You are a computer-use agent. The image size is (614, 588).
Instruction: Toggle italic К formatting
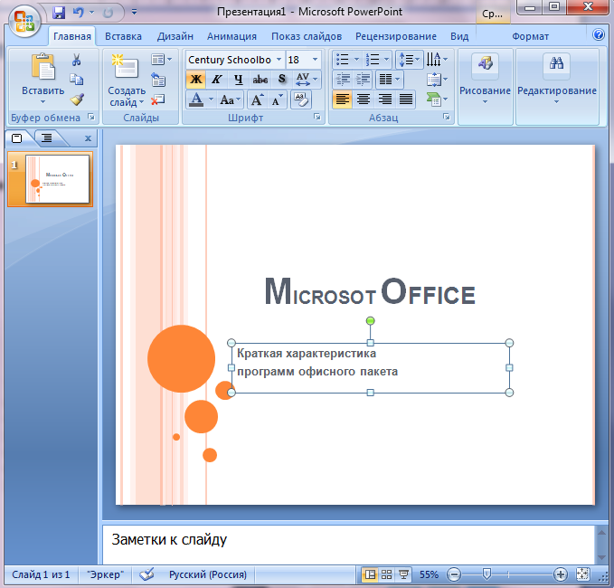[x=217, y=80]
